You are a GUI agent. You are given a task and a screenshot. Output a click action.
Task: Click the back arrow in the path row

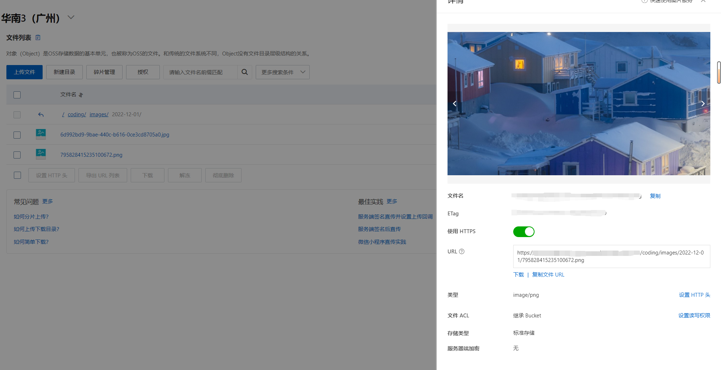[41, 114]
